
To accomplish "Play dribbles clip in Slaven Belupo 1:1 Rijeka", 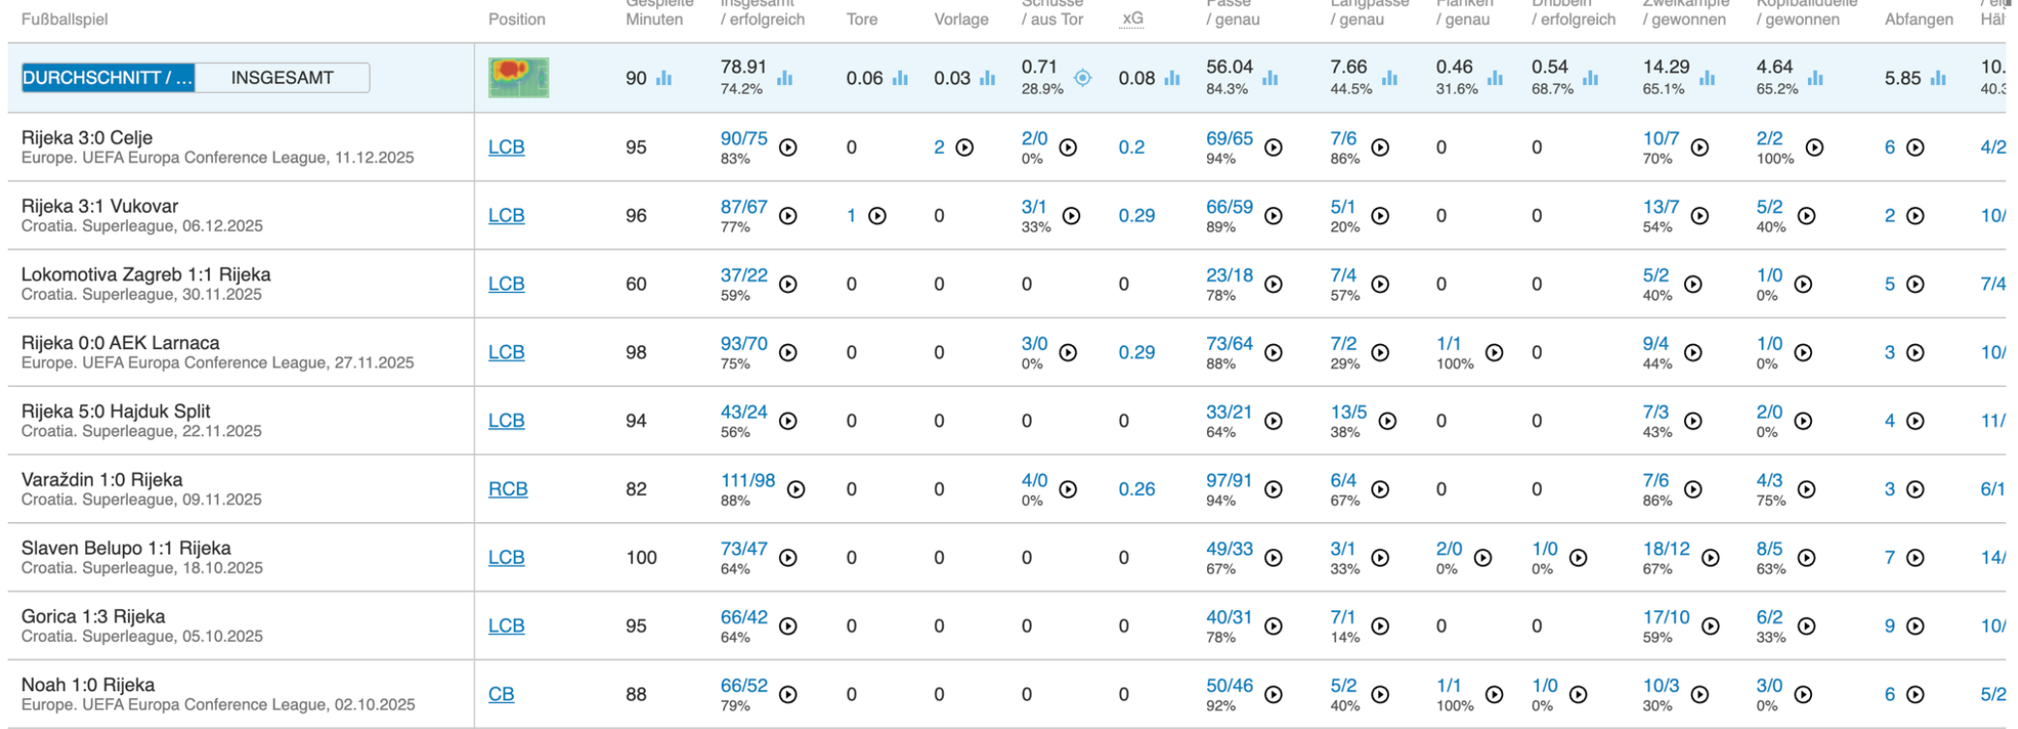I will 1579,558.
